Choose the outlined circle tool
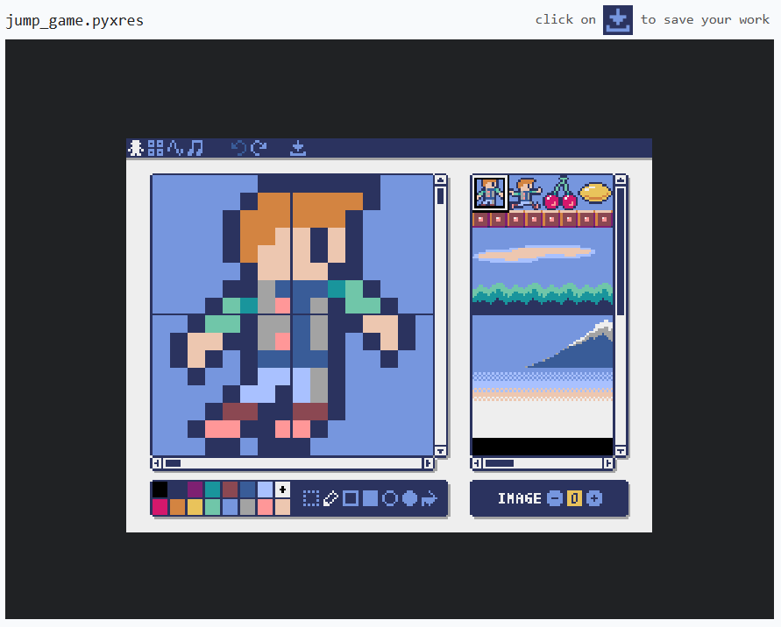Screen dimensions: 781x627 (x=389, y=498)
